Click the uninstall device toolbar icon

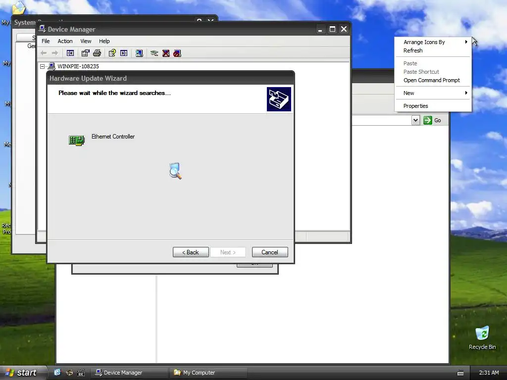[x=166, y=53]
